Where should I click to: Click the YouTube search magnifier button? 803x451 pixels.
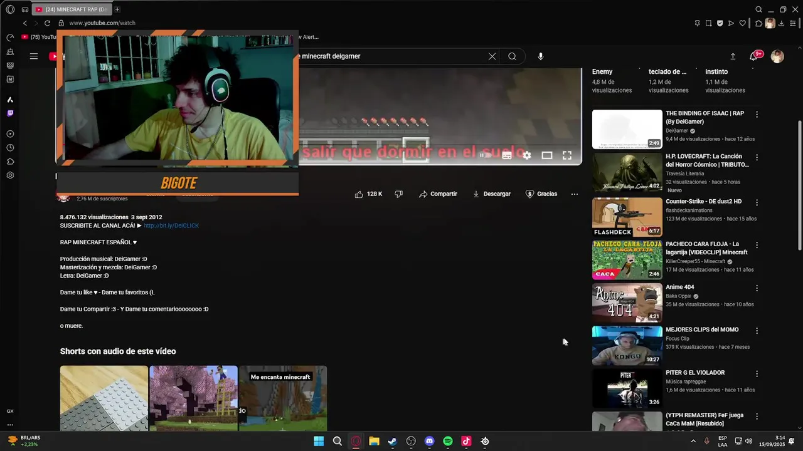[x=513, y=56]
